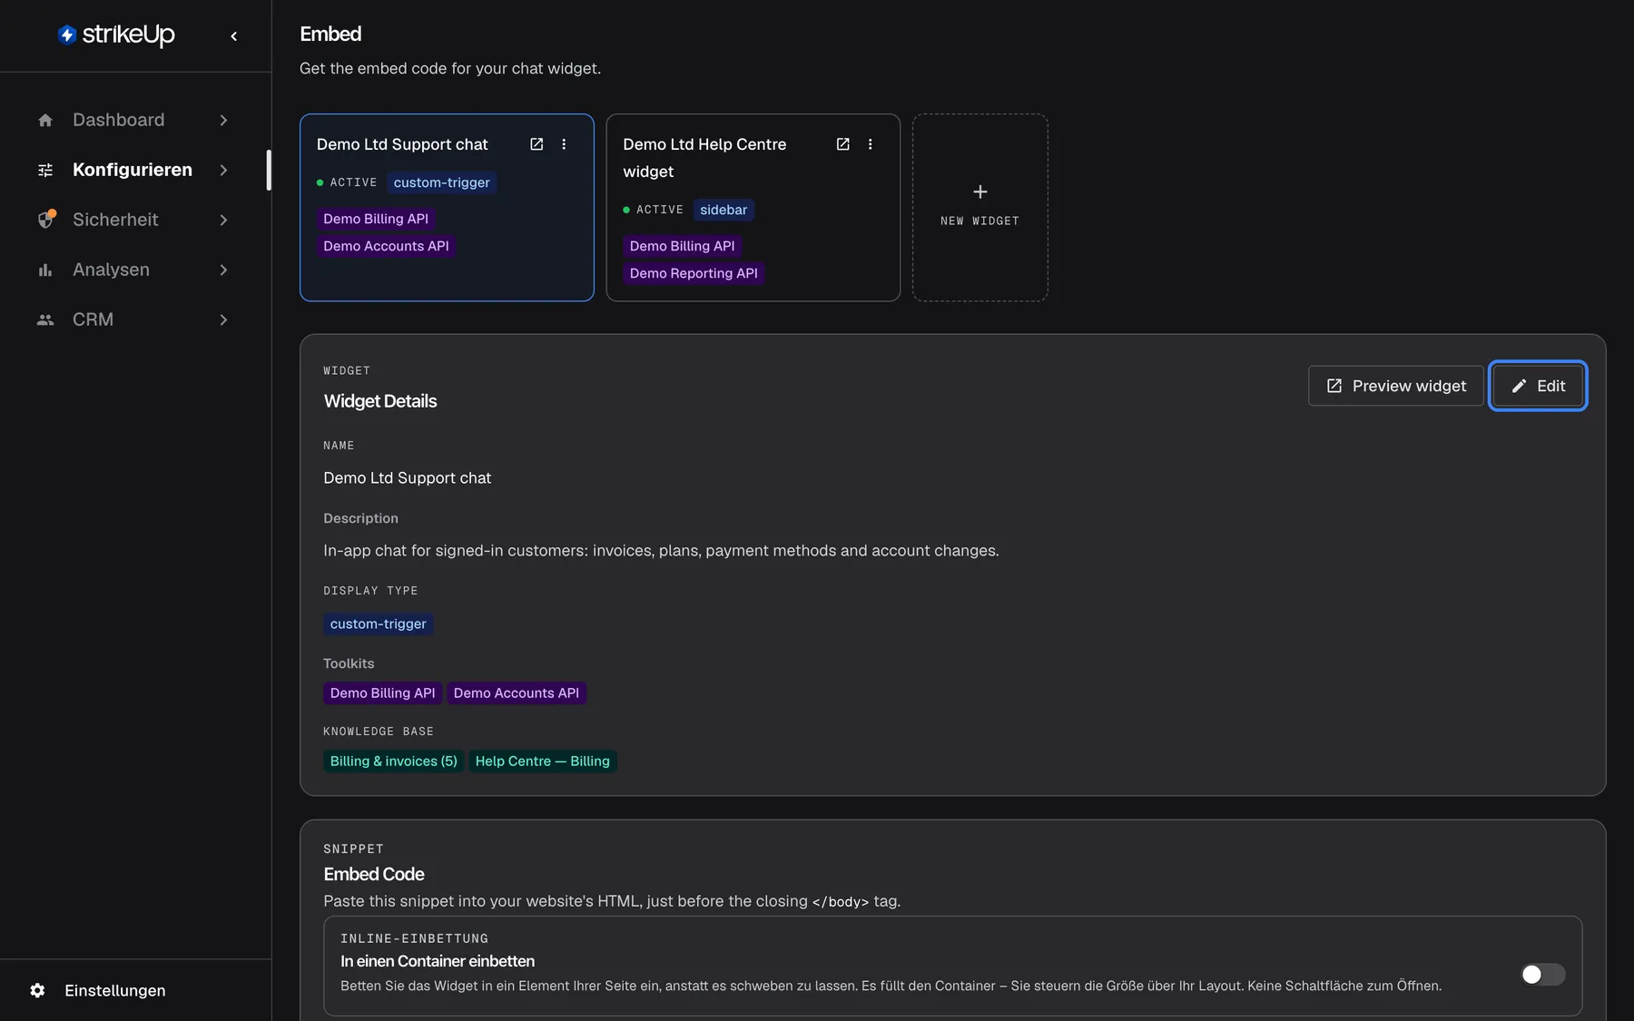Image resolution: width=1634 pixels, height=1021 pixels.
Task: Click the Analysen bar chart icon
Action: [45, 270]
